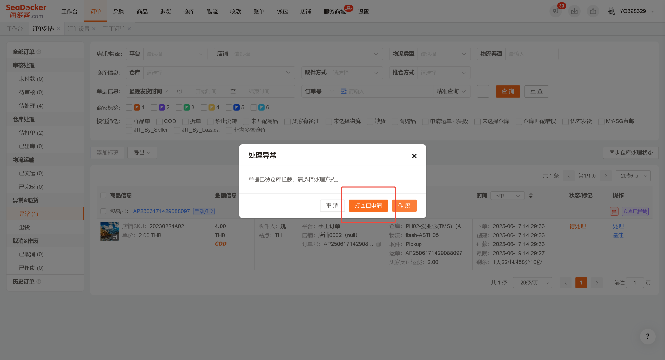Check the JIT_By_Seller filter
This screenshot has width=665, height=360.
(129, 130)
